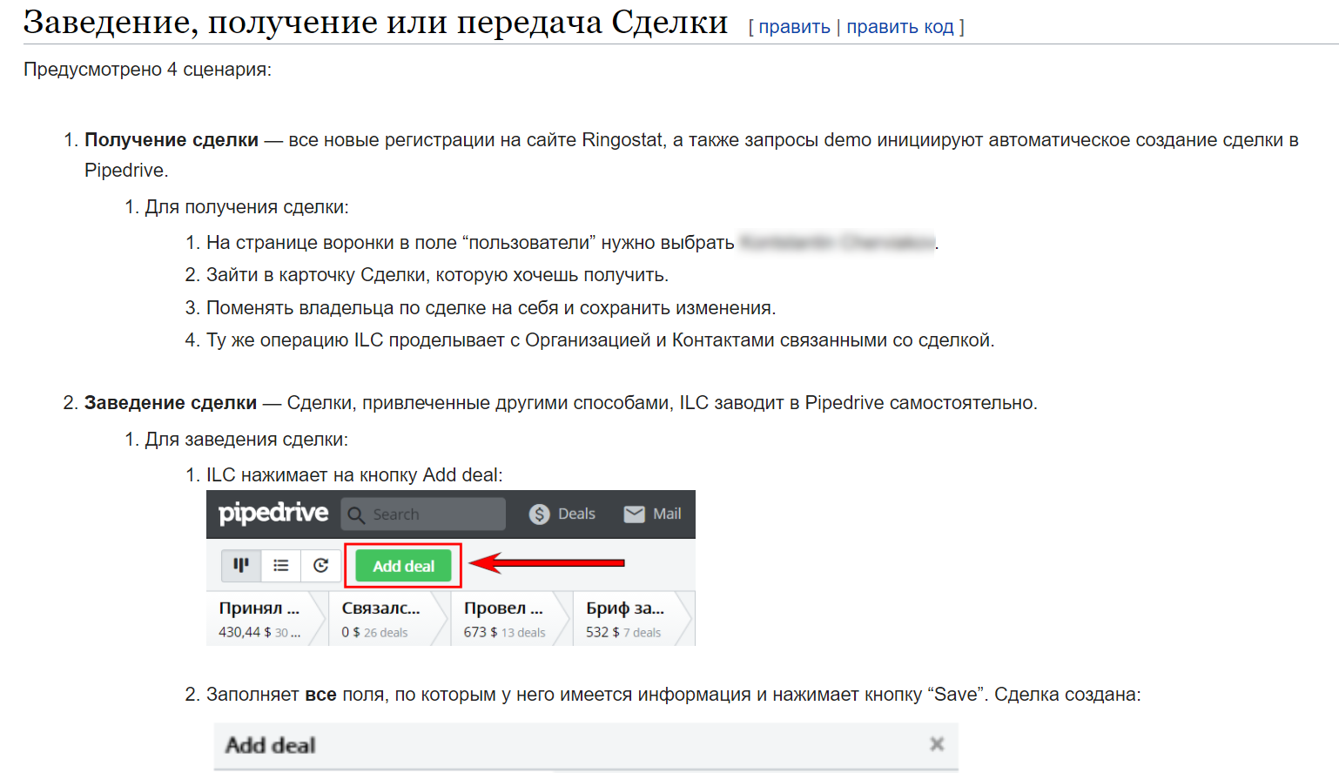1339x773 pixels.
Task: Select the "Принял ..." pipeline stage
Action: (x=259, y=619)
